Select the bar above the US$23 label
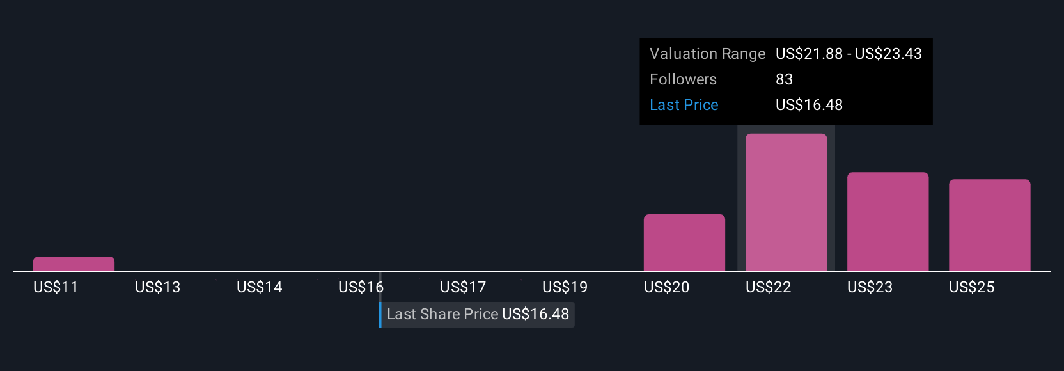The height and width of the screenshot is (371, 1064). (x=888, y=222)
